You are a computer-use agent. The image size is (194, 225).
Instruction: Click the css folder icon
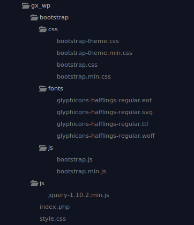43,30
